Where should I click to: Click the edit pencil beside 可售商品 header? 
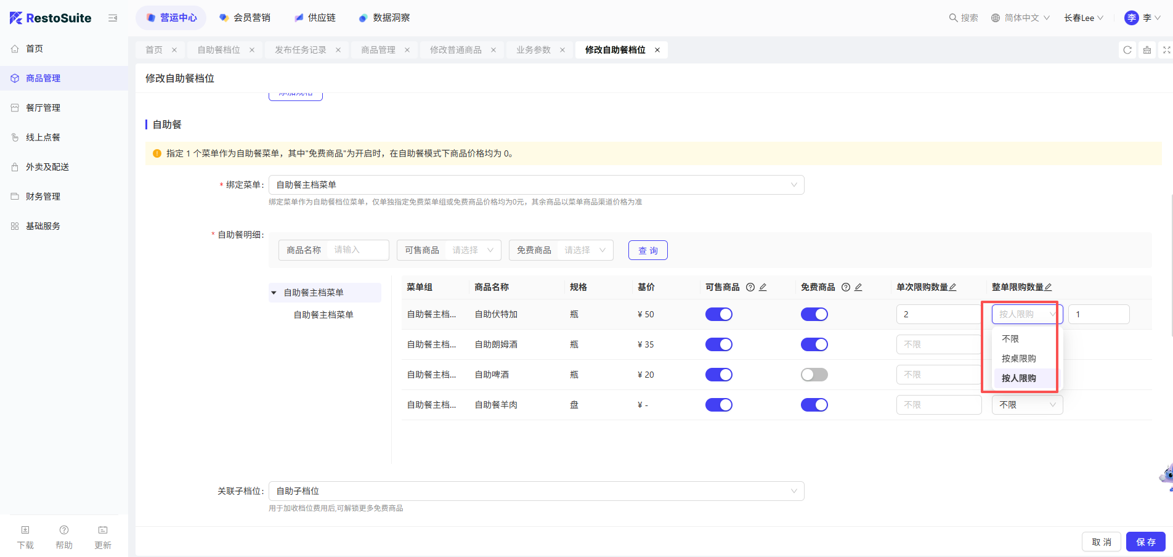(763, 287)
